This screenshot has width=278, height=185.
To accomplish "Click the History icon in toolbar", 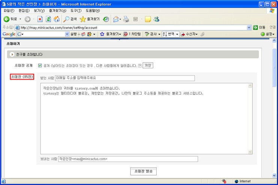I will coord(106,19).
